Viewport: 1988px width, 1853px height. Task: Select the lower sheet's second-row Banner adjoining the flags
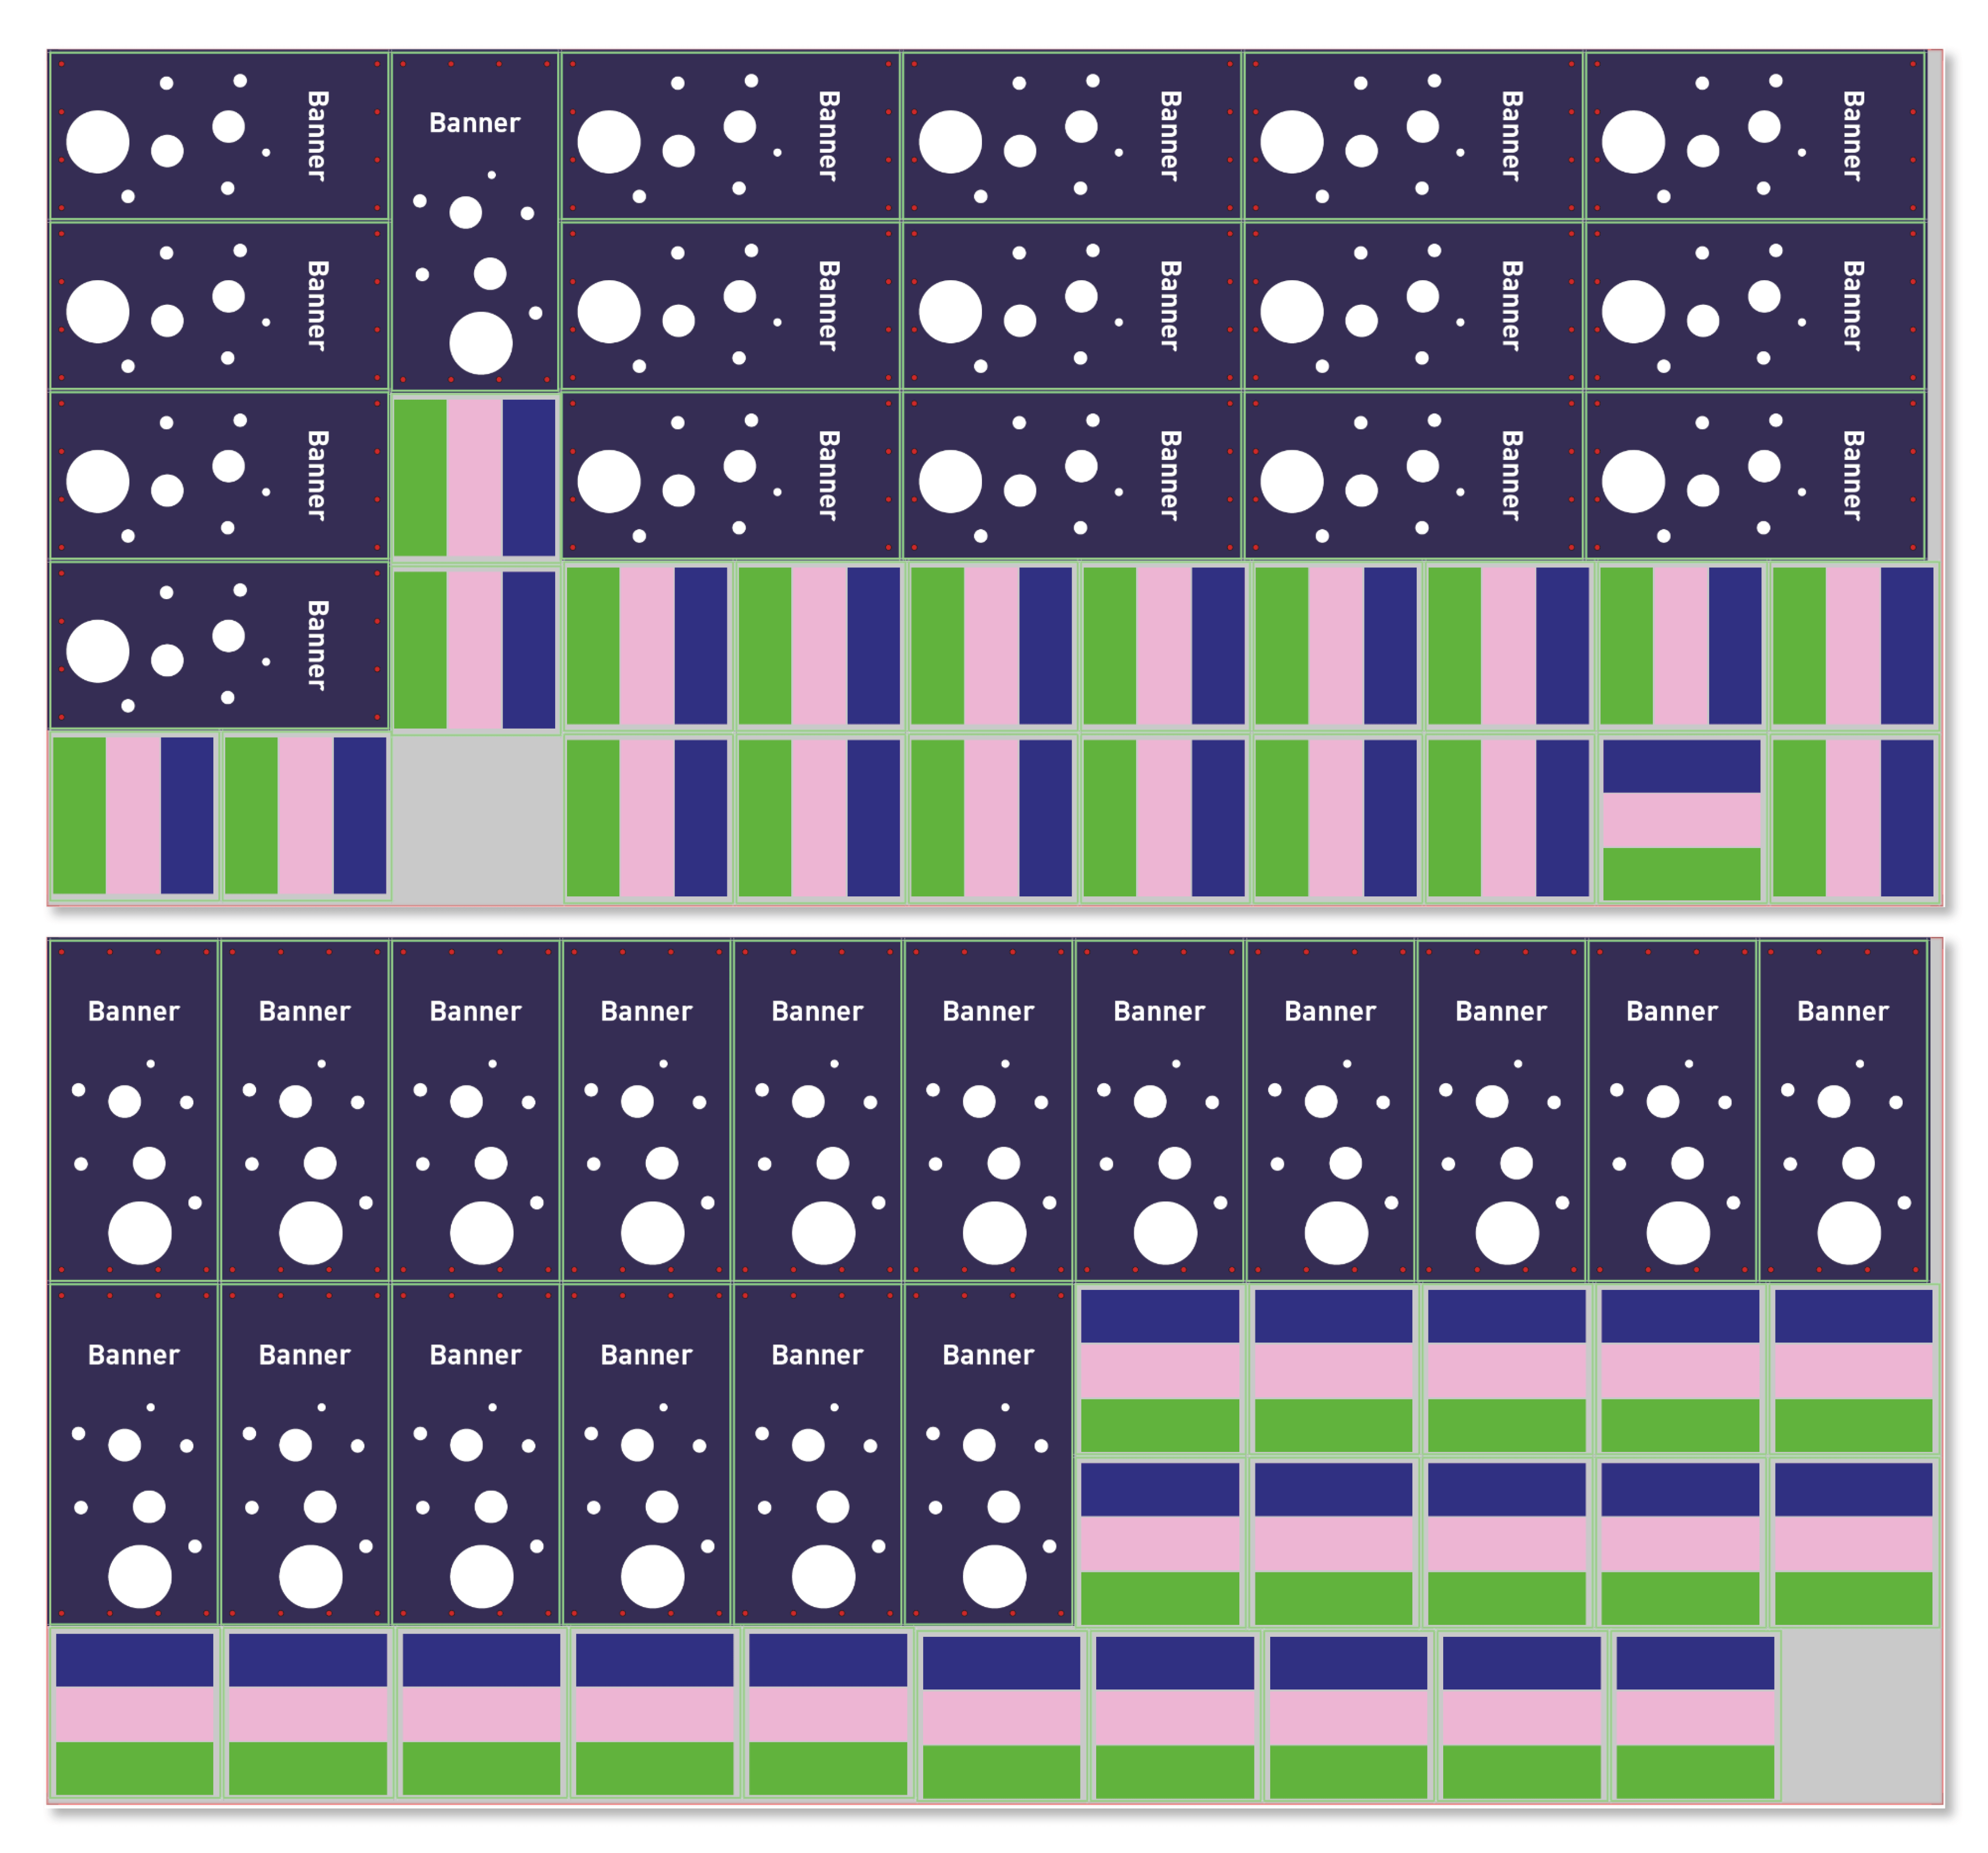click(988, 1454)
